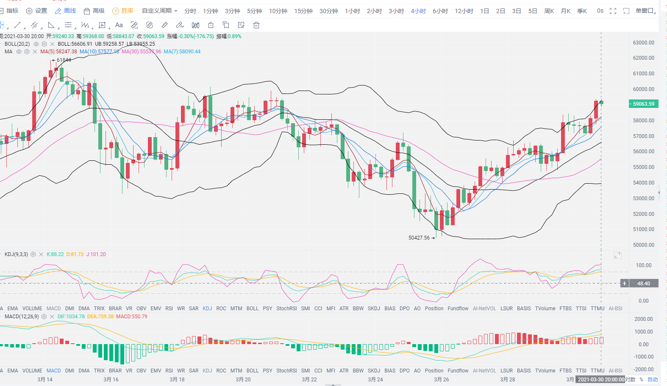Select the triangle shape drawing tool
Image resolution: width=667 pixels, height=386 pixels.
point(51,25)
